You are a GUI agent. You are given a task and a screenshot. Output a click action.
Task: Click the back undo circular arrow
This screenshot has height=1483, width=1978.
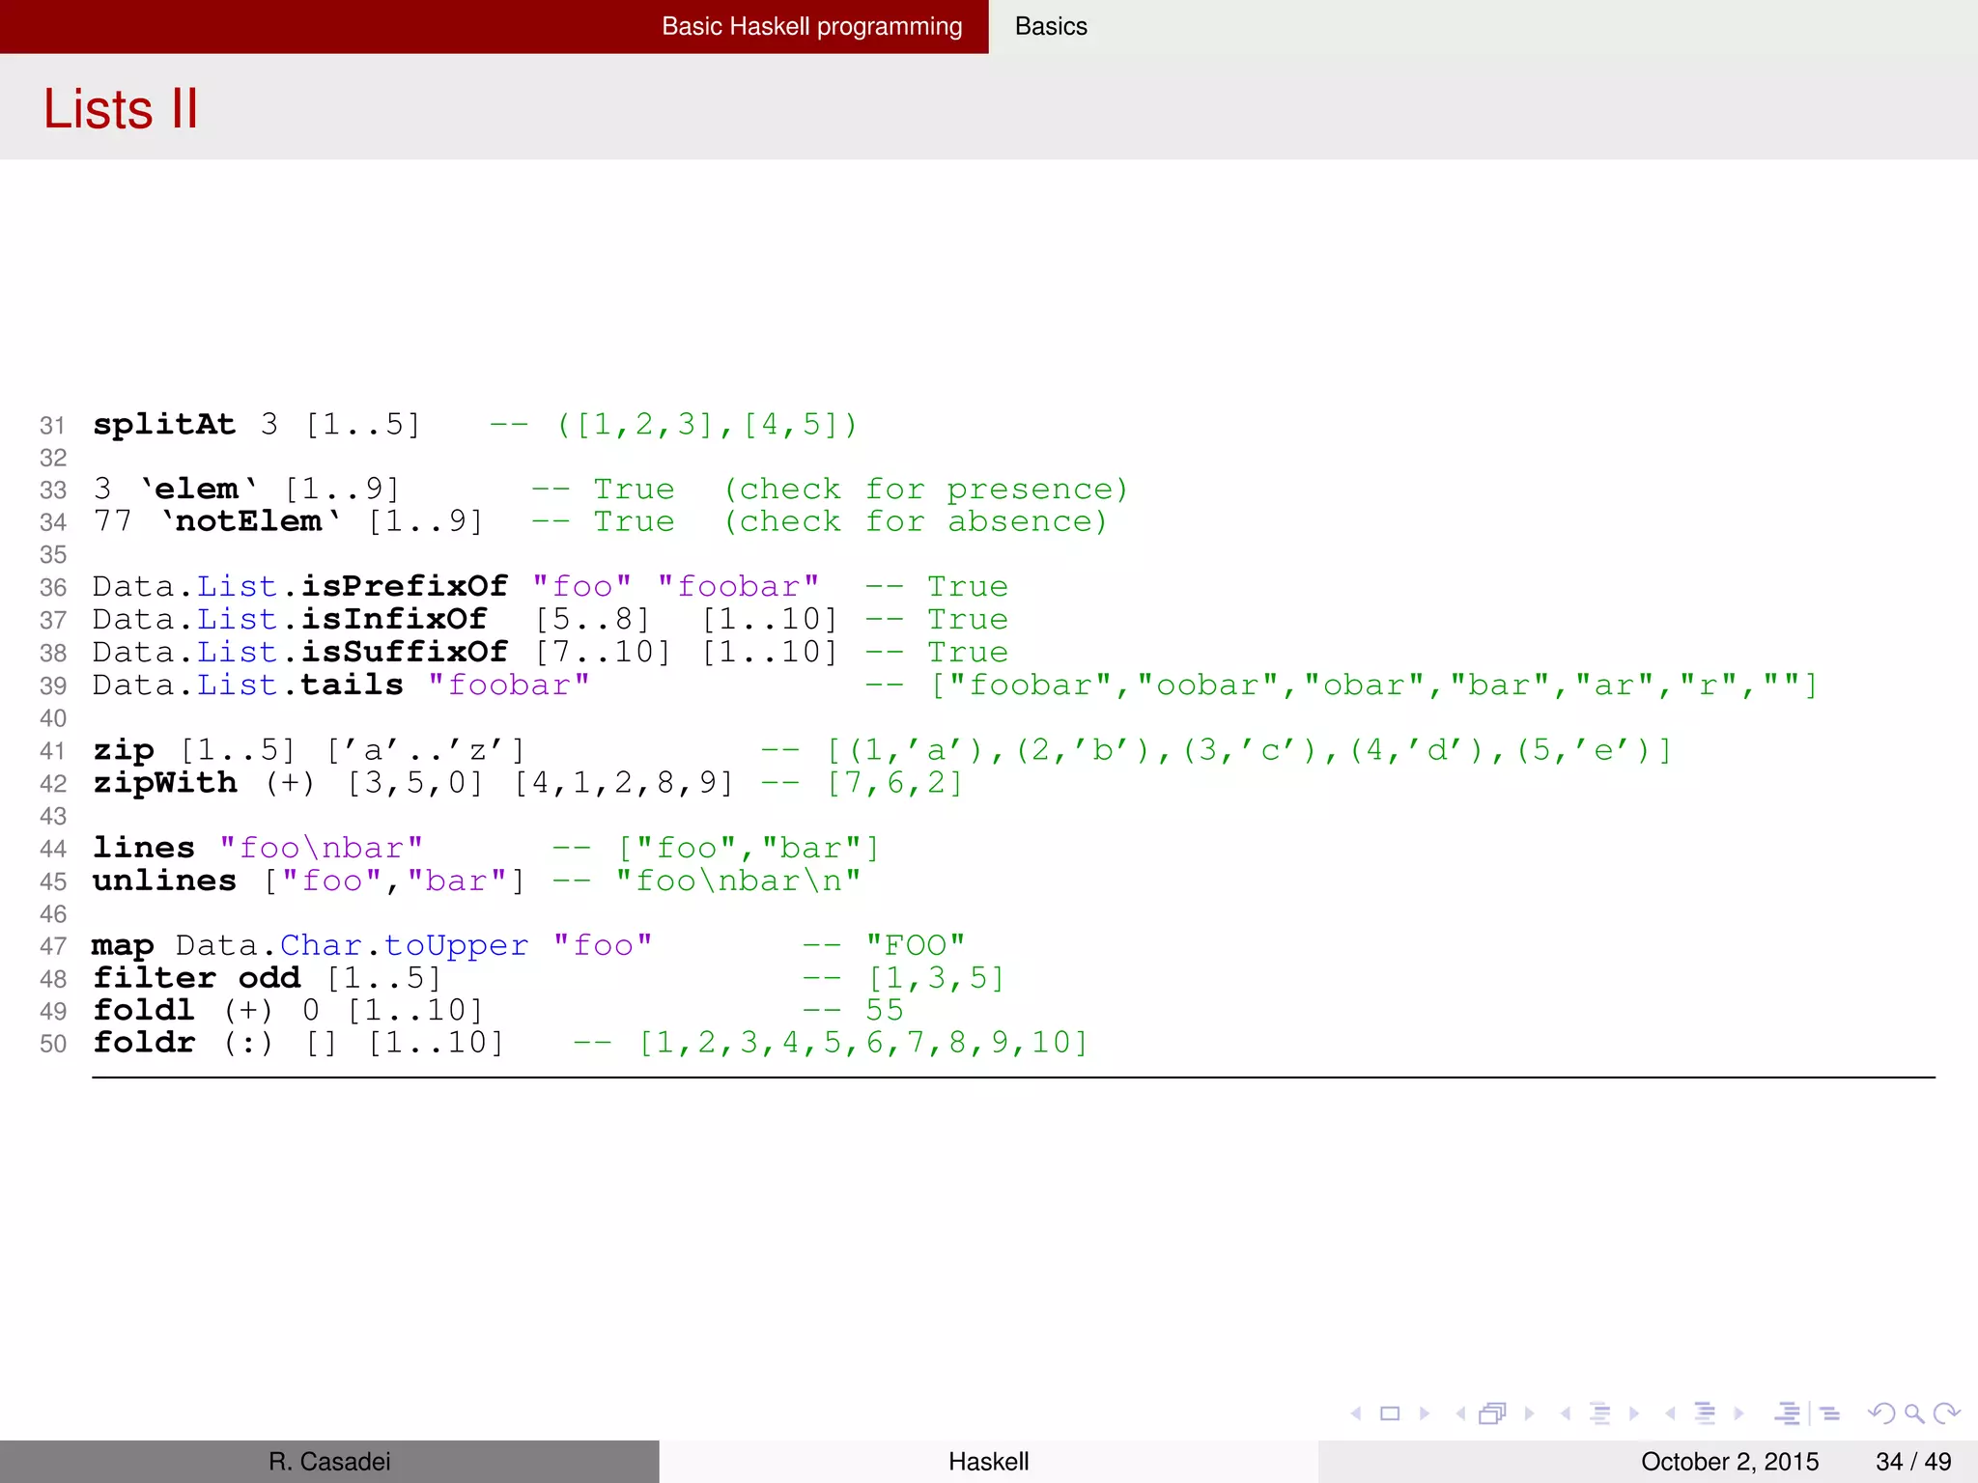1880,1413
